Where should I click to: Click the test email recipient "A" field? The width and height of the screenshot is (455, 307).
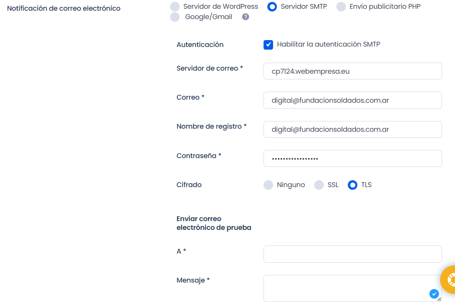pos(352,254)
